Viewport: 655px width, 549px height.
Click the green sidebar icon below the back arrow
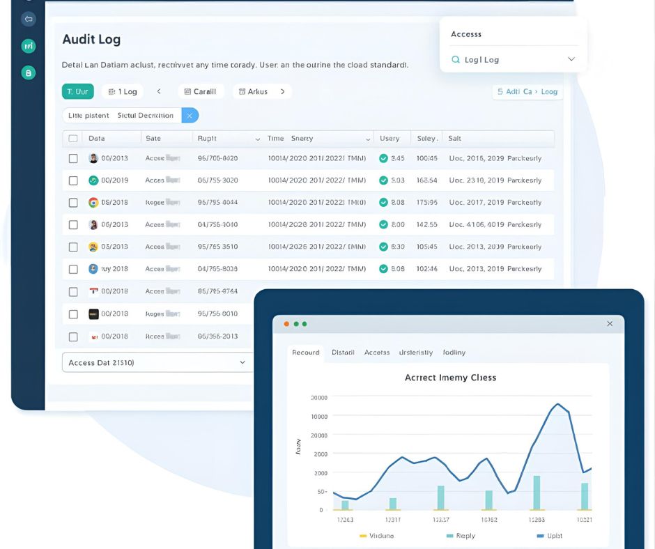pos(28,46)
